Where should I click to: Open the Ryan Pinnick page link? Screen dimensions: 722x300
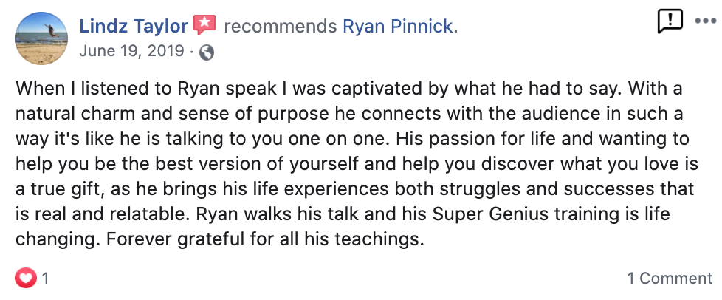pos(400,27)
